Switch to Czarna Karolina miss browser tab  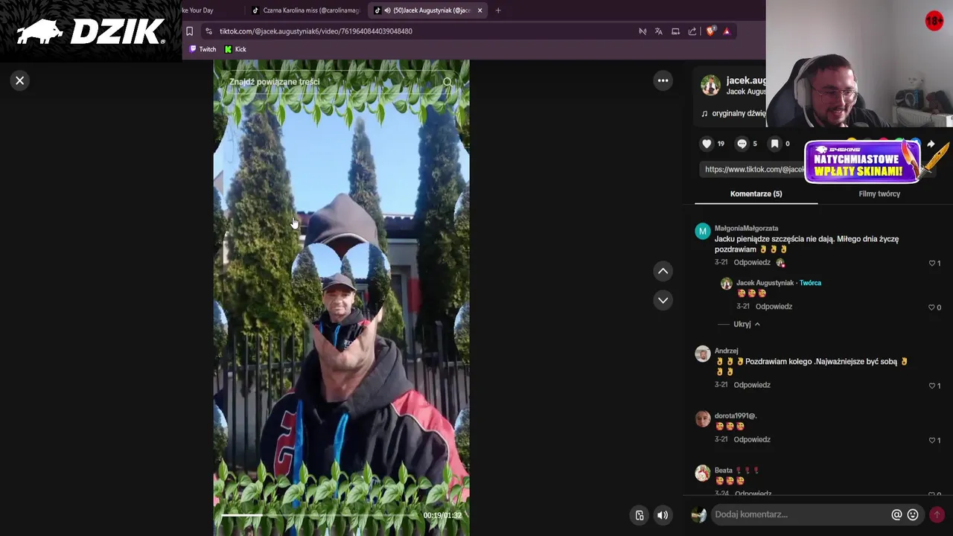pyautogui.click(x=305, y=10)
